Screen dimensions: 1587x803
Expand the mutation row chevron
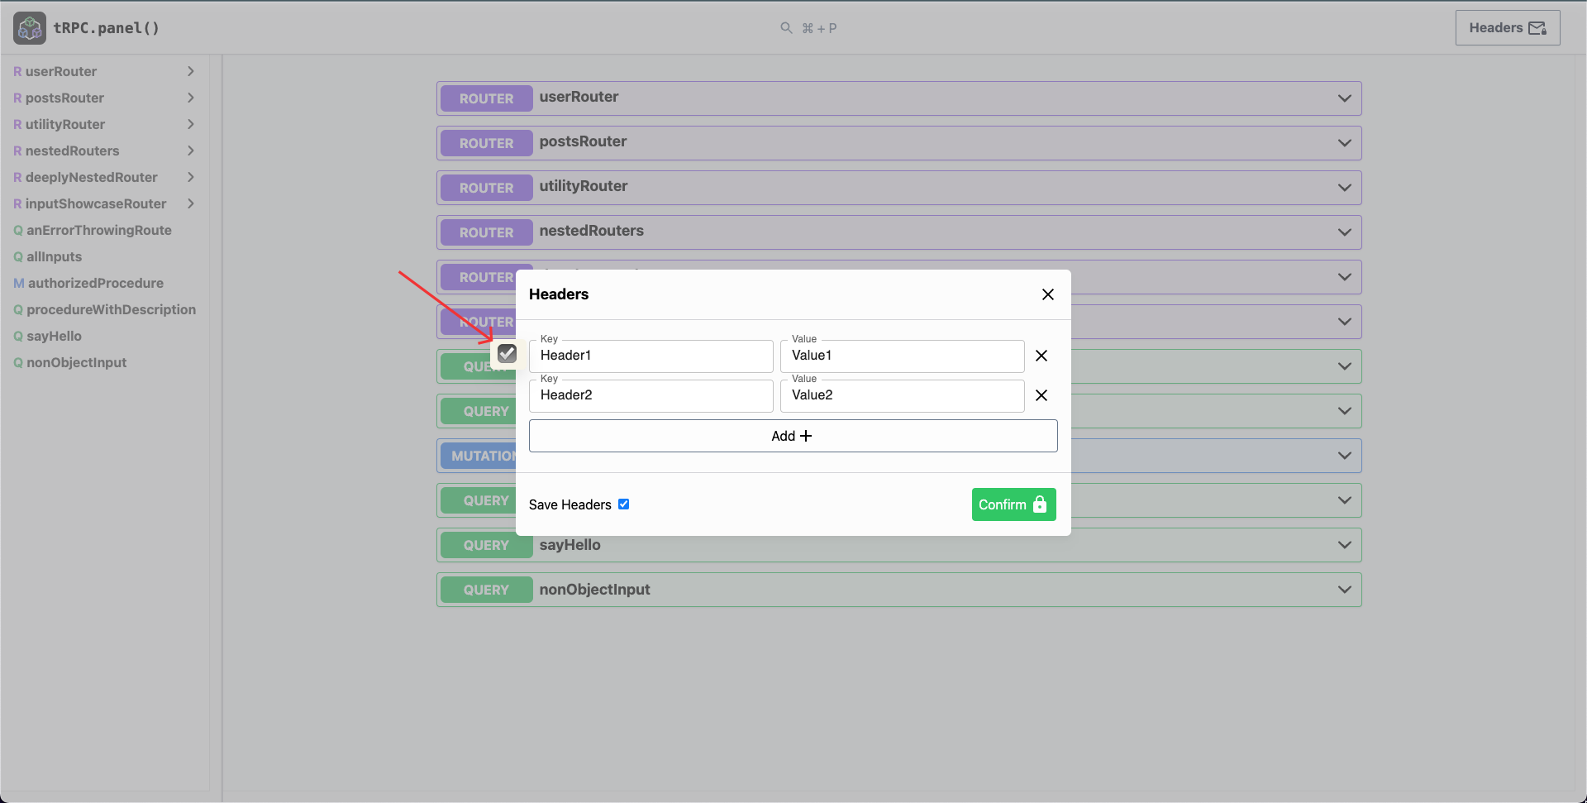1345,456
